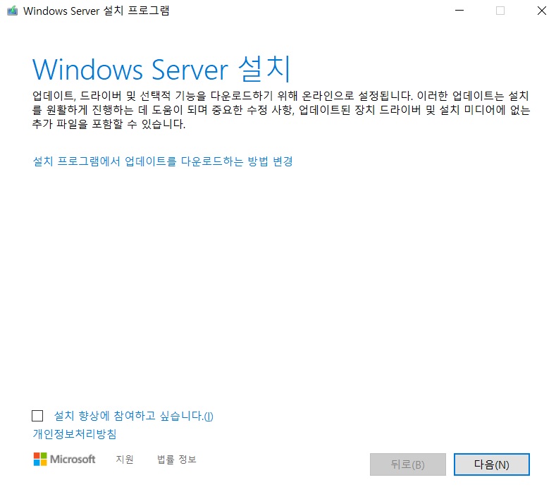The image size is (556, 499).
Task: Open the 개인정보처리방침 privacy link
Action: (x=75, y=433)
